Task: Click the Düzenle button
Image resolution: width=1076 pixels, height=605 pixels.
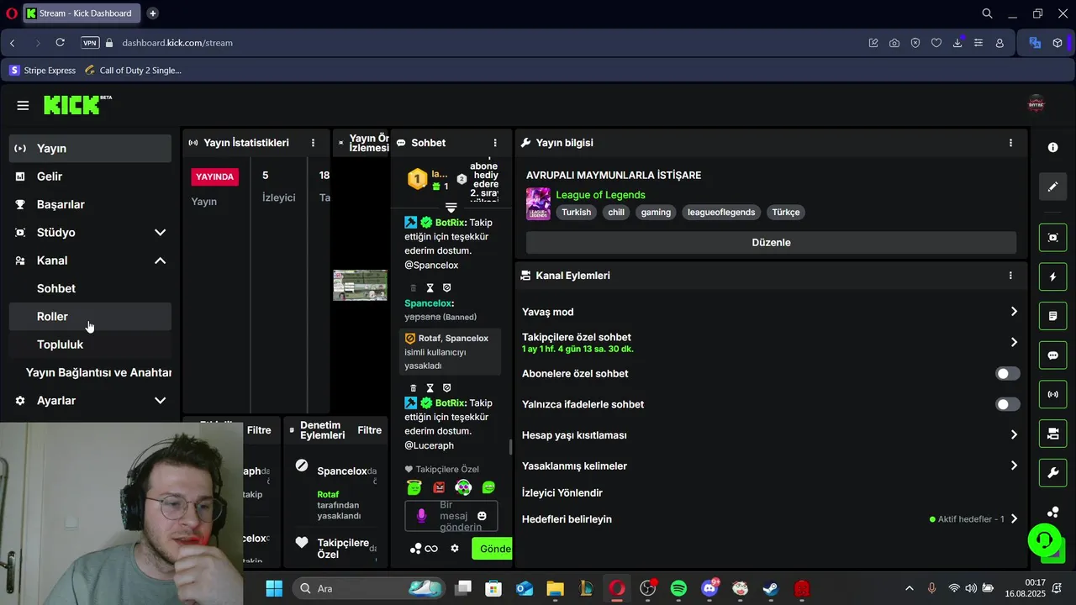Action: [x=771, y=242]
